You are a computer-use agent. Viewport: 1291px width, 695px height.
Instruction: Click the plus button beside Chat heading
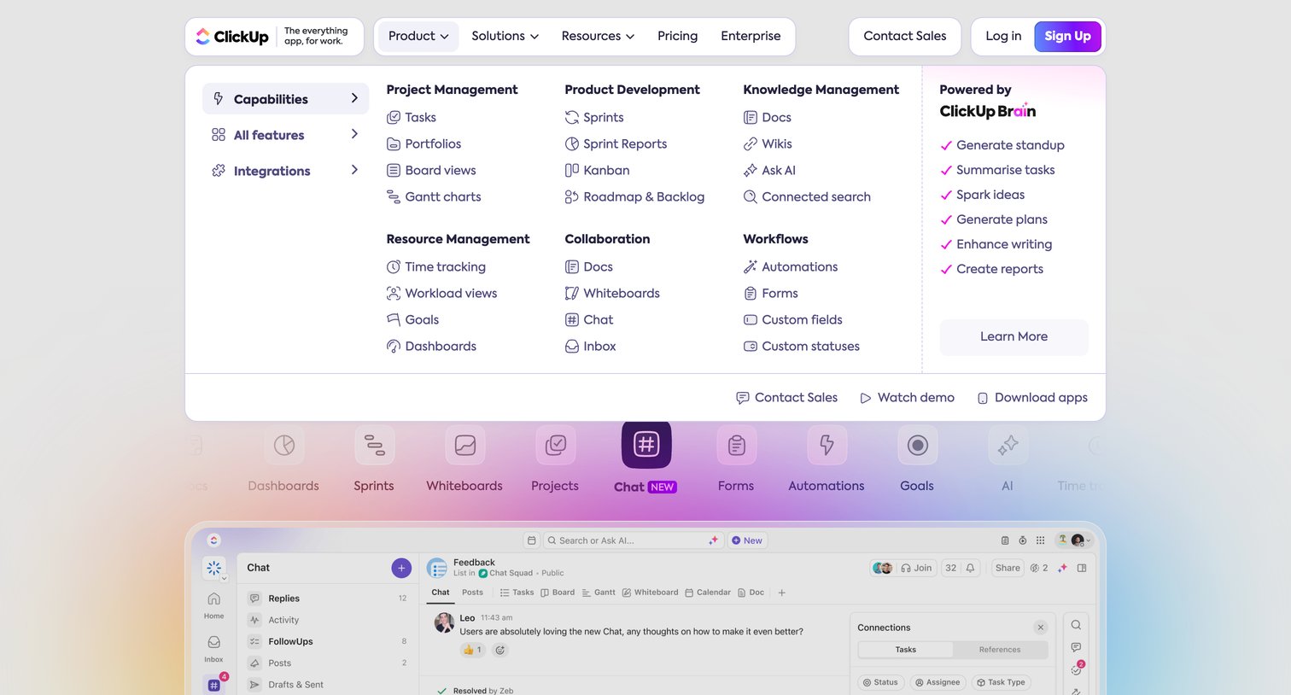(x=401, y=568)
